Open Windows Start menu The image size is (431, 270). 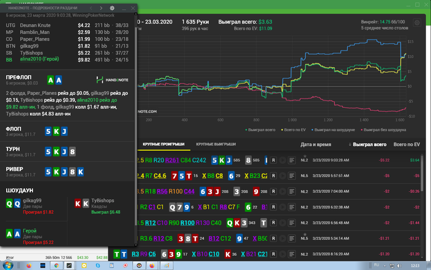(7, 266)
